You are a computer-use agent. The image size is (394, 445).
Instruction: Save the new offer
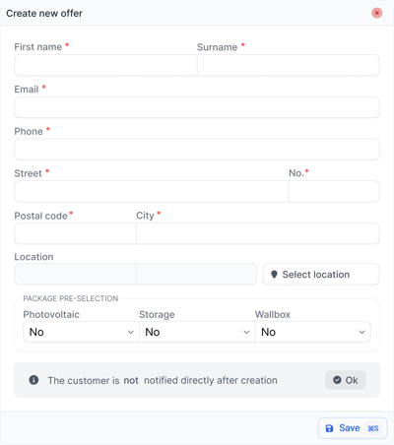pos(353,428)
